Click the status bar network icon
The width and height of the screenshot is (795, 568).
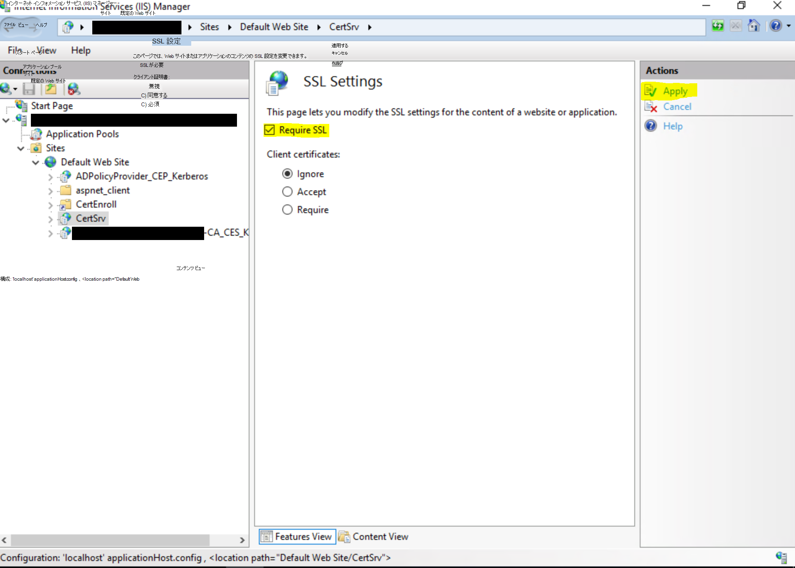781,557
